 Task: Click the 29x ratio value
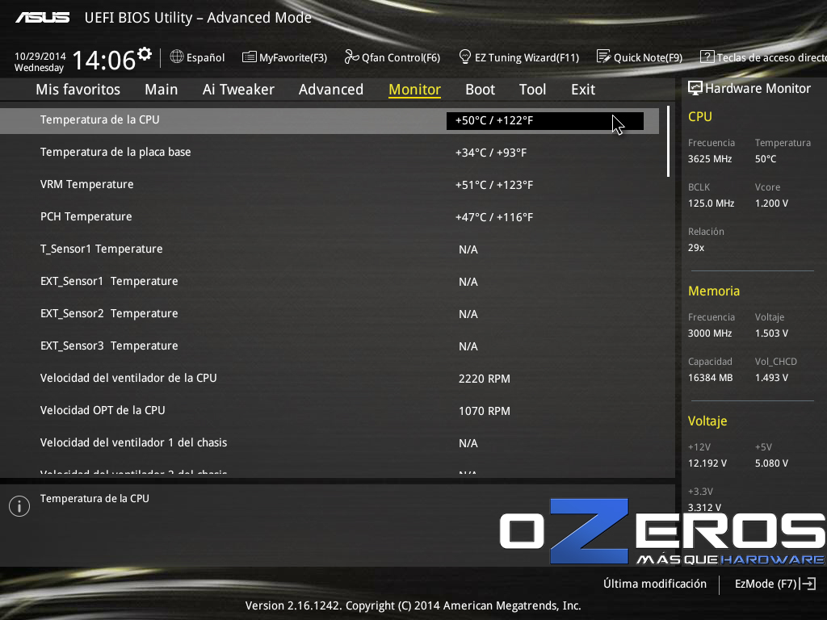click(x=696, y=247)
